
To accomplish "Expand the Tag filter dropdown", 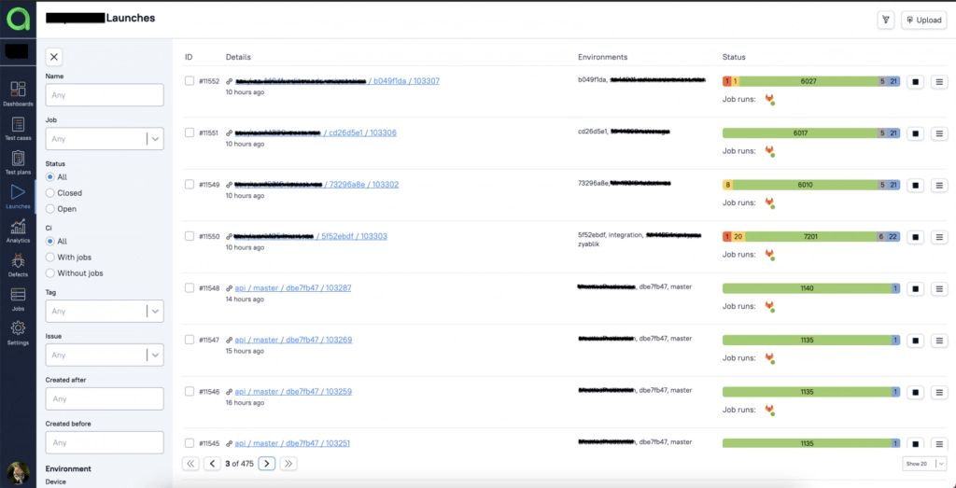I will 155,311.
